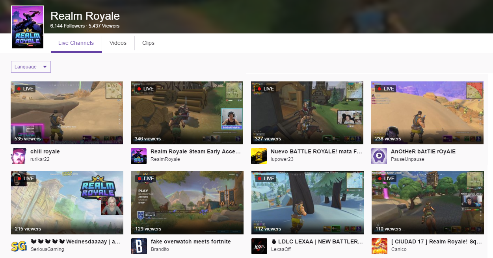The image size is (493, 258).
Task: Open '[ CIUDAD 17 ] Realm Royale!' title
Action: tap(437, 241)
